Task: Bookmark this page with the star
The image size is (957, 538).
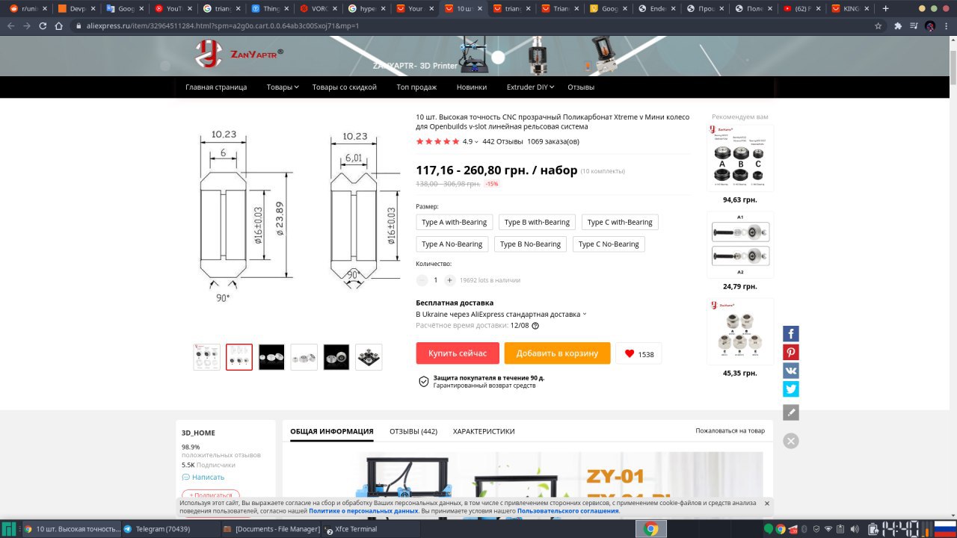Action: pos(878,25)
